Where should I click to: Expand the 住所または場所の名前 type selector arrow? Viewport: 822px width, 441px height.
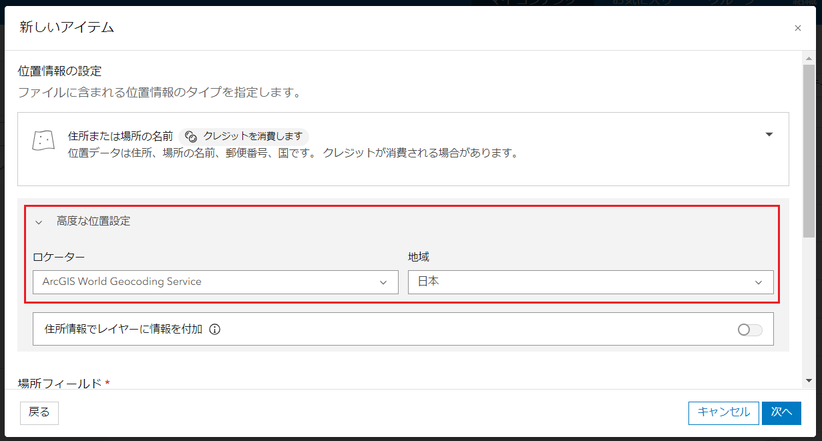click(769, 135)
